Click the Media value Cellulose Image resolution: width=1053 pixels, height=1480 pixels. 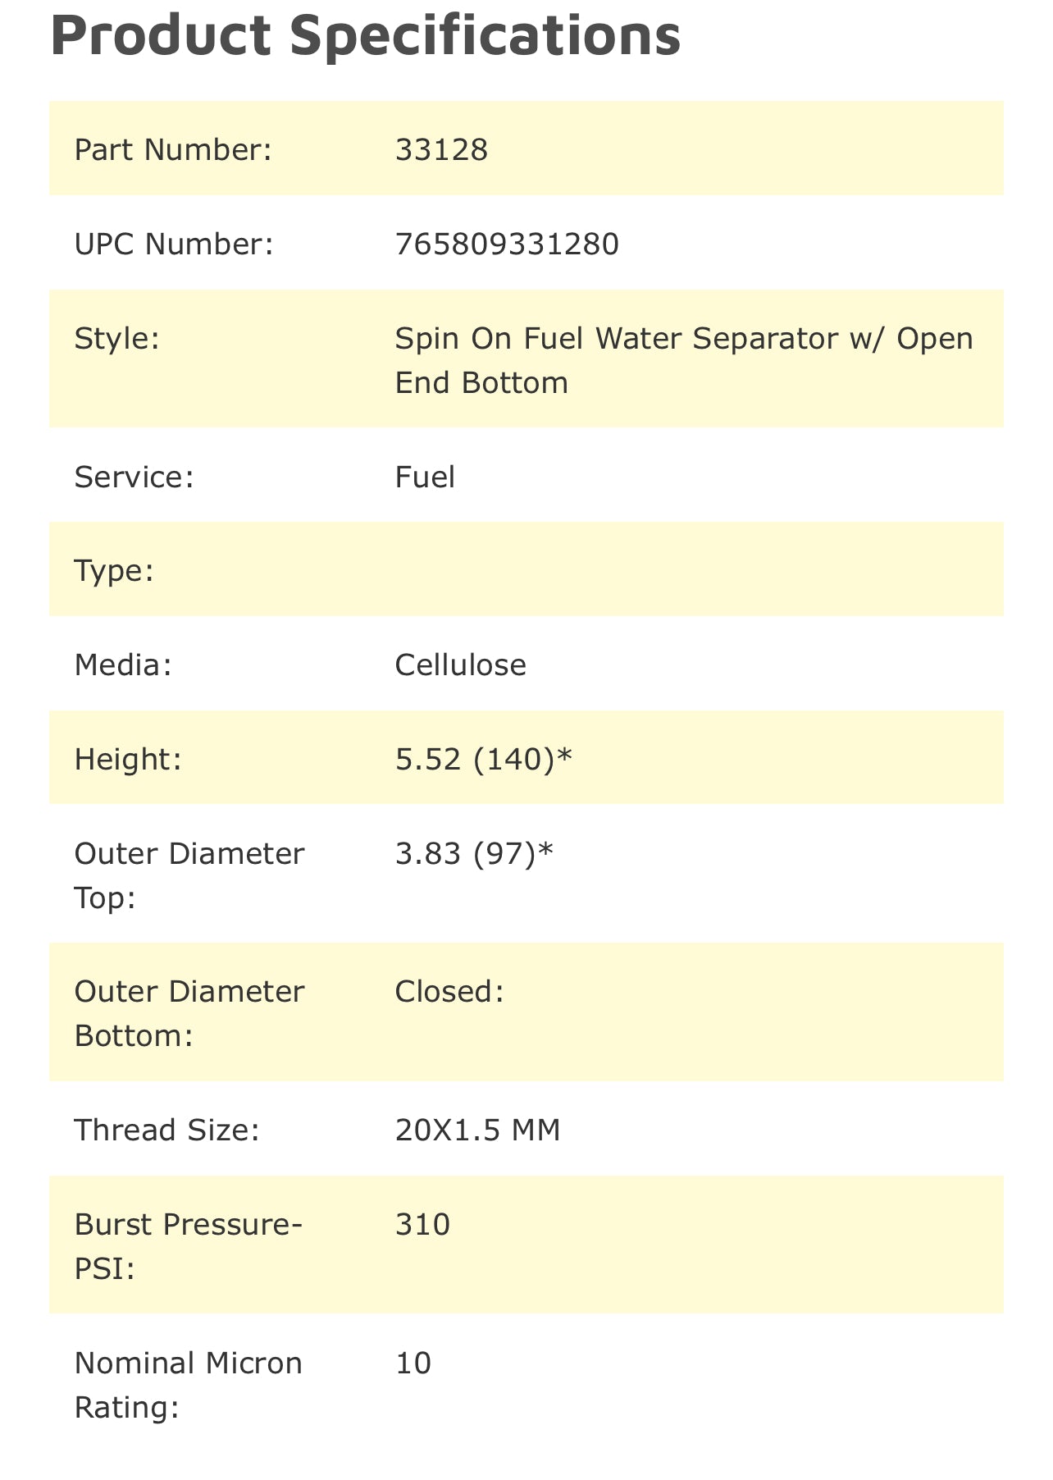point(460,665)
